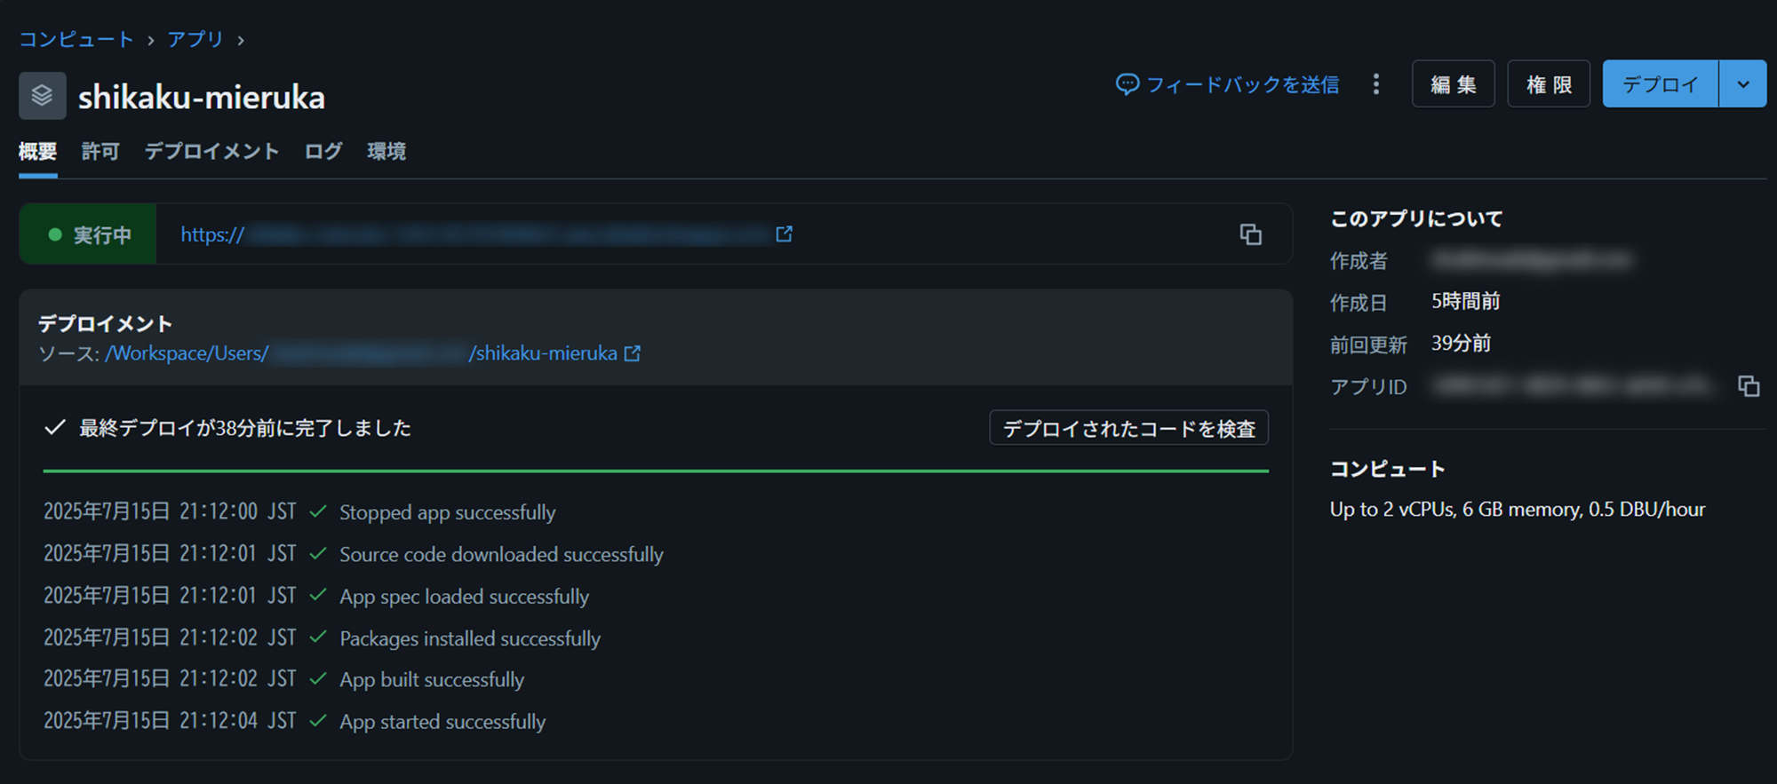Go to the デプロイメント tab
The height and width of the screenshot is (784, 1777).
(x=211, y=152)
